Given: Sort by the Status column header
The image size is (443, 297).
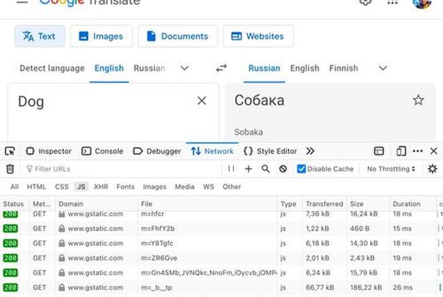Looking at the screenshot, I should pos(13,204).
